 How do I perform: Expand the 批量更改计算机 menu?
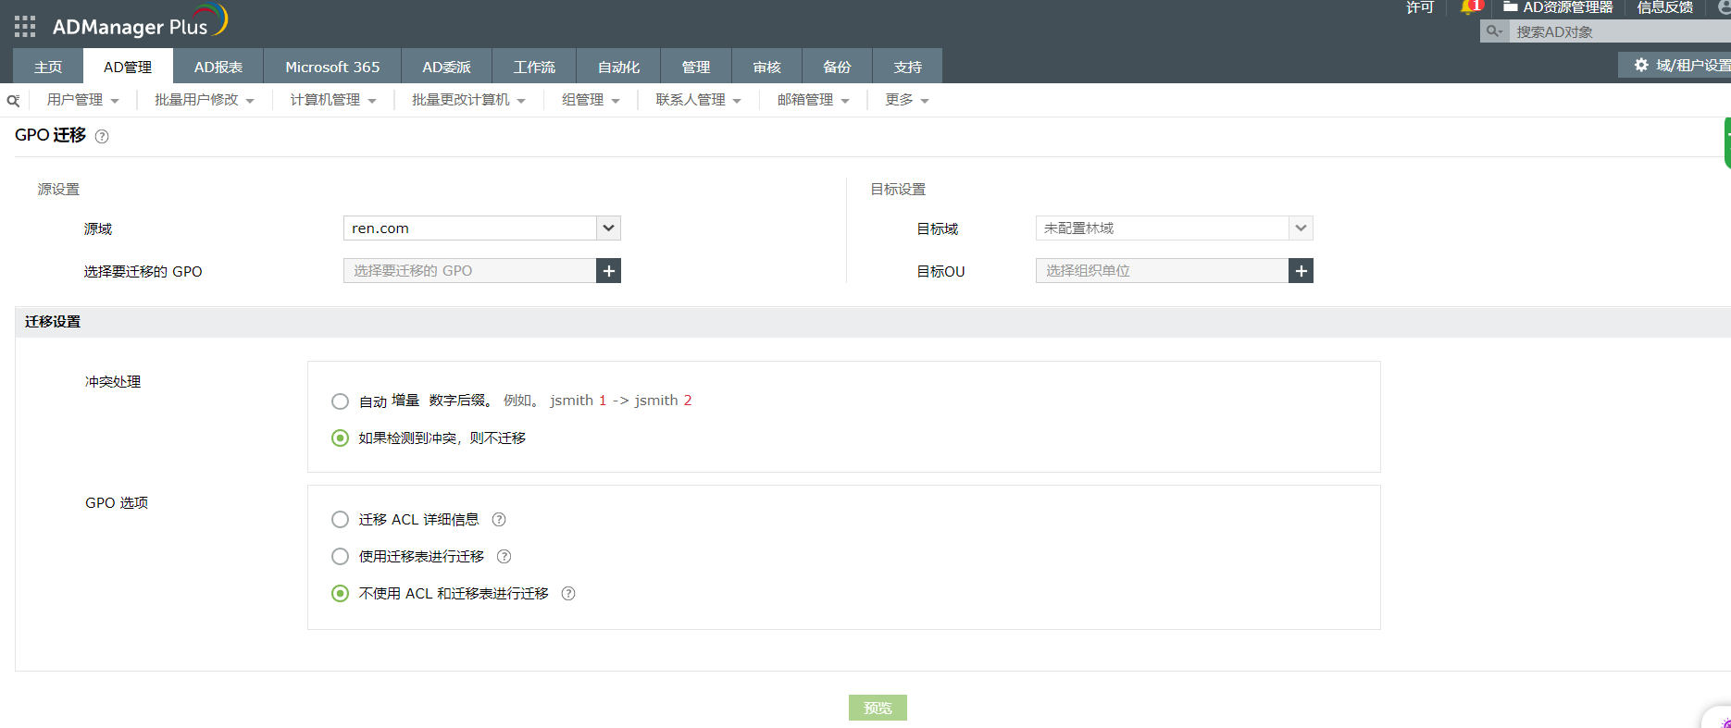(x=468, y=100)
